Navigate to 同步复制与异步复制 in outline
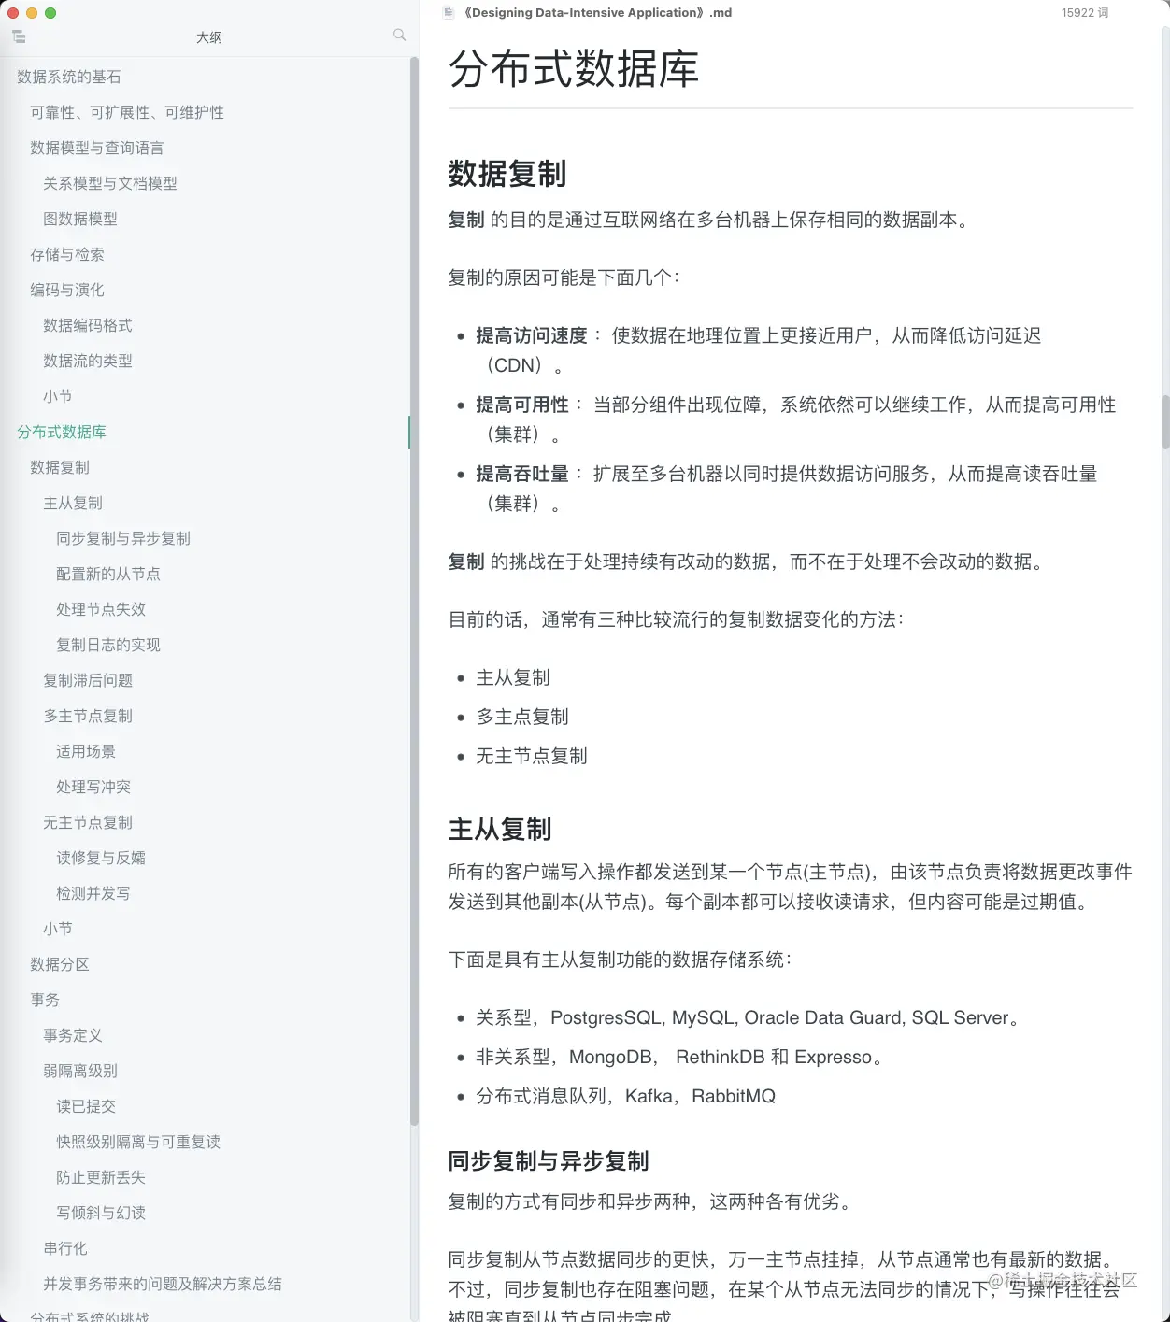This screenshot has width=1170, height=1322. (x=123, y=538)
